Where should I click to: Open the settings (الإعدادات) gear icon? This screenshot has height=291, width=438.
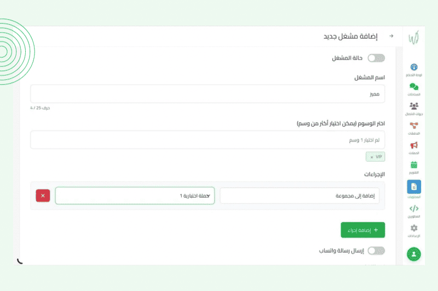[x=414, y=228]
